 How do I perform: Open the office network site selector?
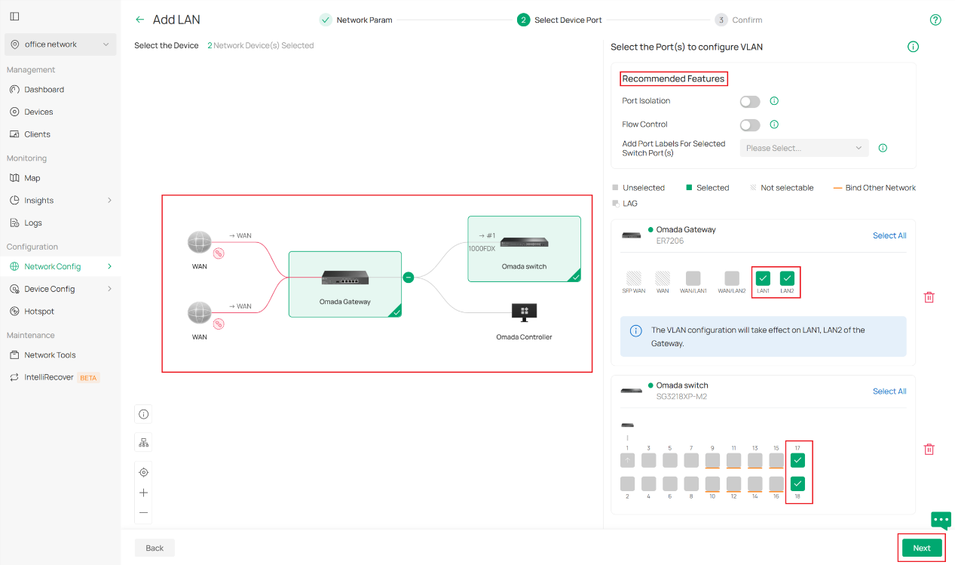pos(60,45)
